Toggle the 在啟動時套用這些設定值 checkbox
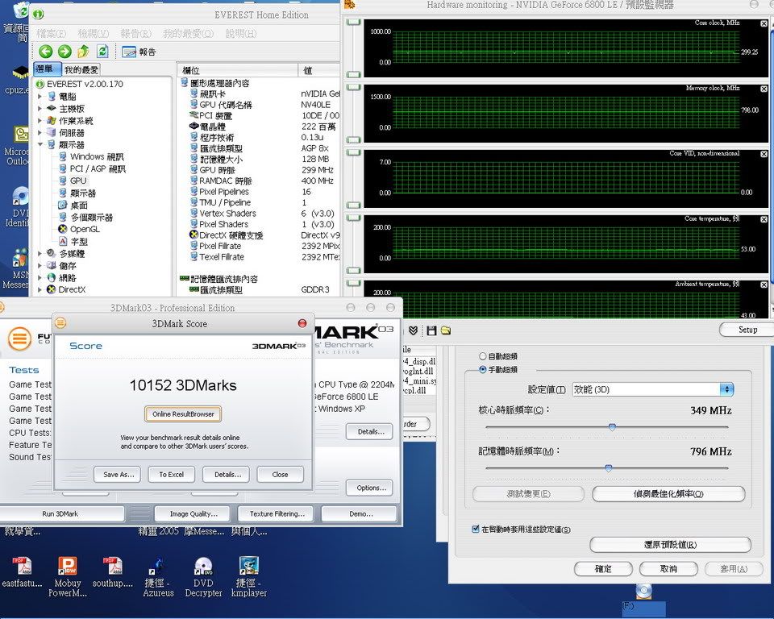 pyautogui.click(x=476, y=529)
